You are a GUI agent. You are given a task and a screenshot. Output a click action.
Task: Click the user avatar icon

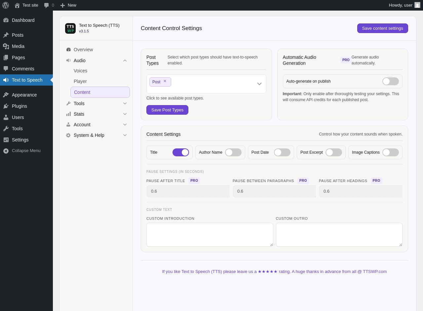pyautogui.click(x=417, y=5)
